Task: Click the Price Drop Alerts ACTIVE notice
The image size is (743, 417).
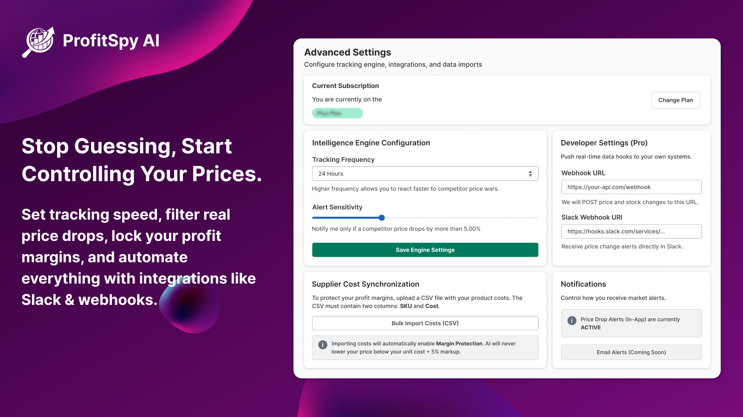Action: pos(631,323)
